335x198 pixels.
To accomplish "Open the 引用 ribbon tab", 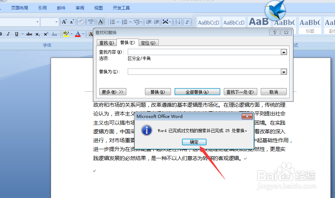I will [x=43, y=8].
